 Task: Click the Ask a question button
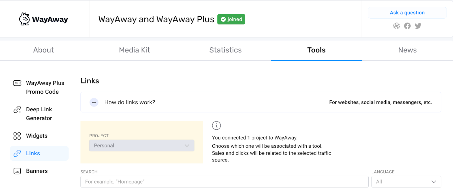tap(407, 13)
